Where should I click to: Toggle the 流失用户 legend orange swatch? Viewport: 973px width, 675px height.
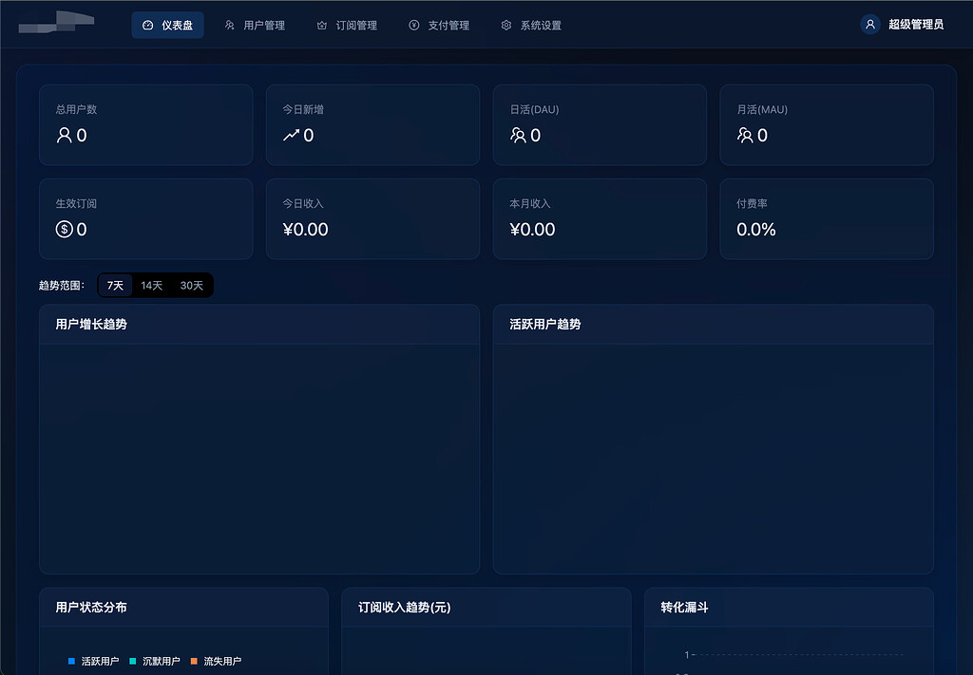[194, 662]
